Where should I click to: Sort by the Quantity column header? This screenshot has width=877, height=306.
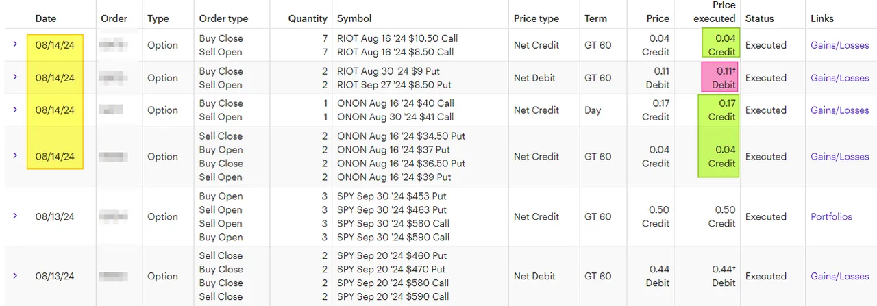[x=308, y=18]
